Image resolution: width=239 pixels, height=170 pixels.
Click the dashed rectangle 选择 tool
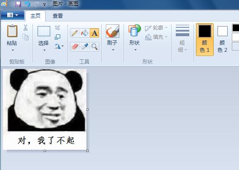pyautogui.click(x=44, y=31)
